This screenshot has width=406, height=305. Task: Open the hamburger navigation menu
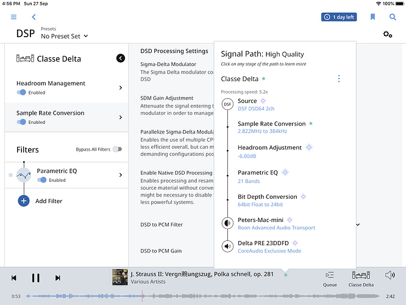[x=14, y=17]
